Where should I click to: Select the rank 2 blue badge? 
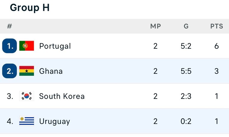[10, 71]
